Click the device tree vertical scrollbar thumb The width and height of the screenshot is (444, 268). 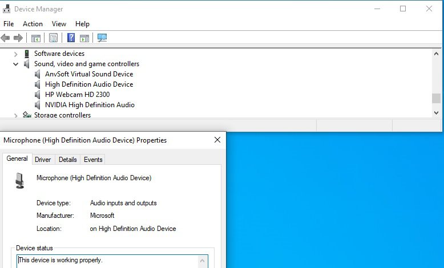[x=436, y=98]
